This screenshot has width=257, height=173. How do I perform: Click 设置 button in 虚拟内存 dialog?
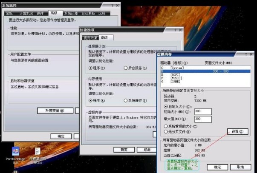238,131
